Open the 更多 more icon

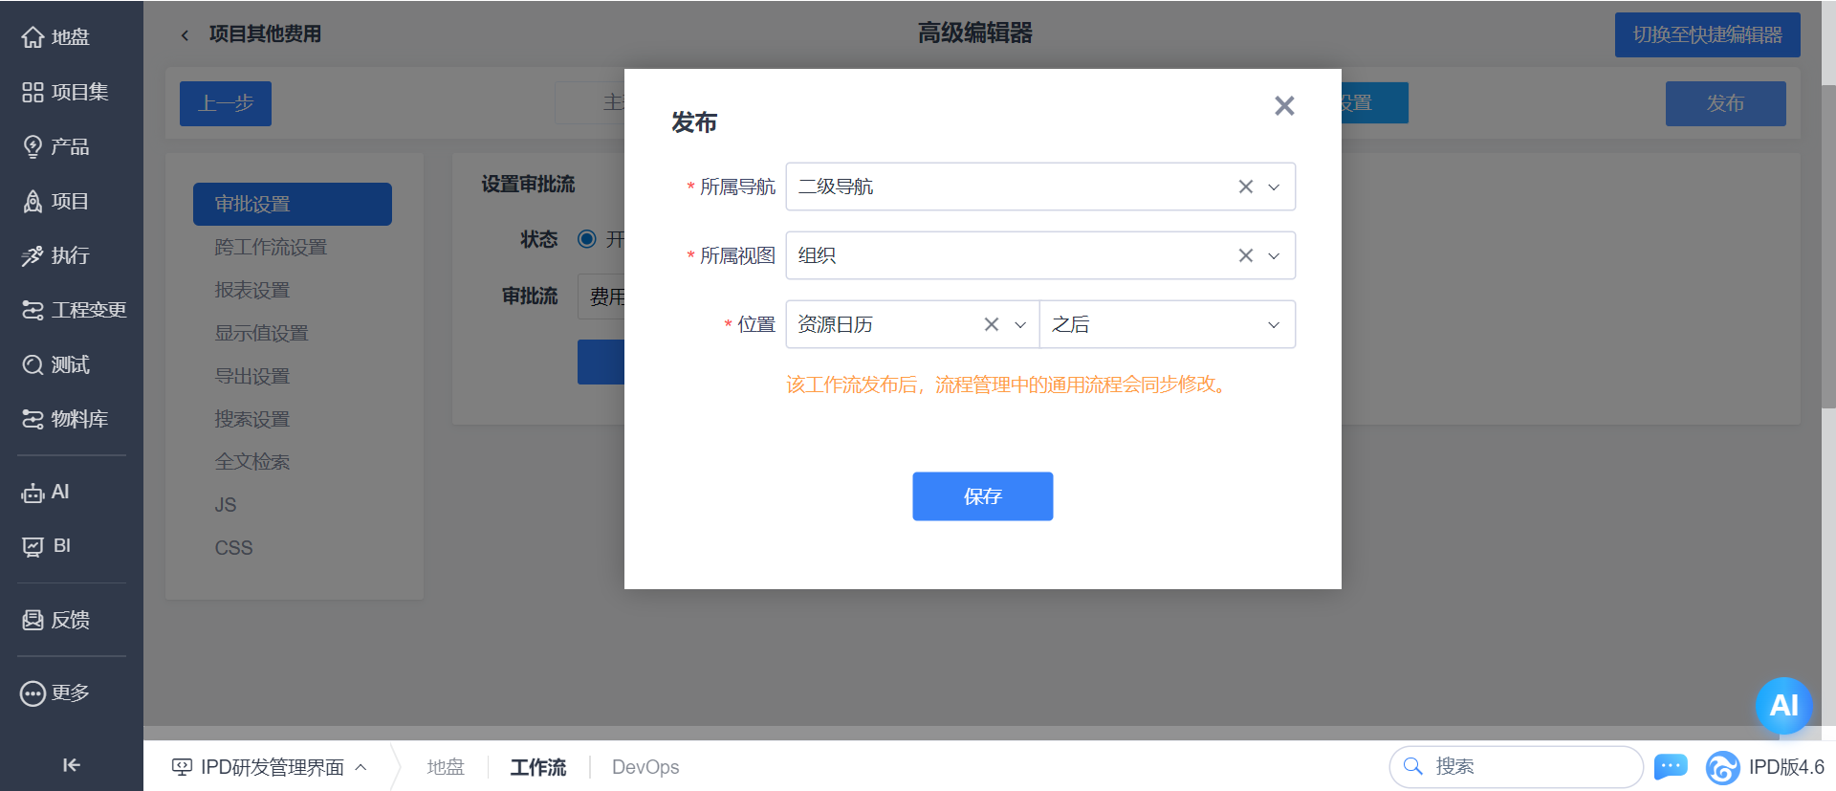click(x=33, y=693)
